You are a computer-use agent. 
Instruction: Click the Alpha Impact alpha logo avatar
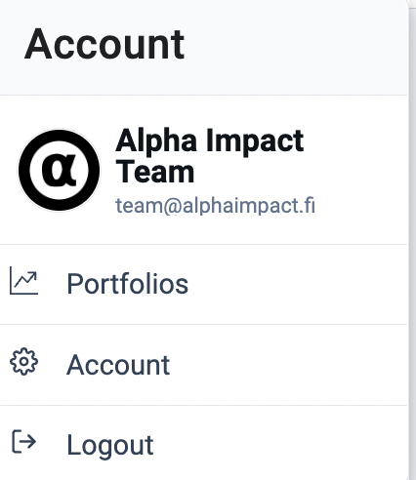coord(59,170)
